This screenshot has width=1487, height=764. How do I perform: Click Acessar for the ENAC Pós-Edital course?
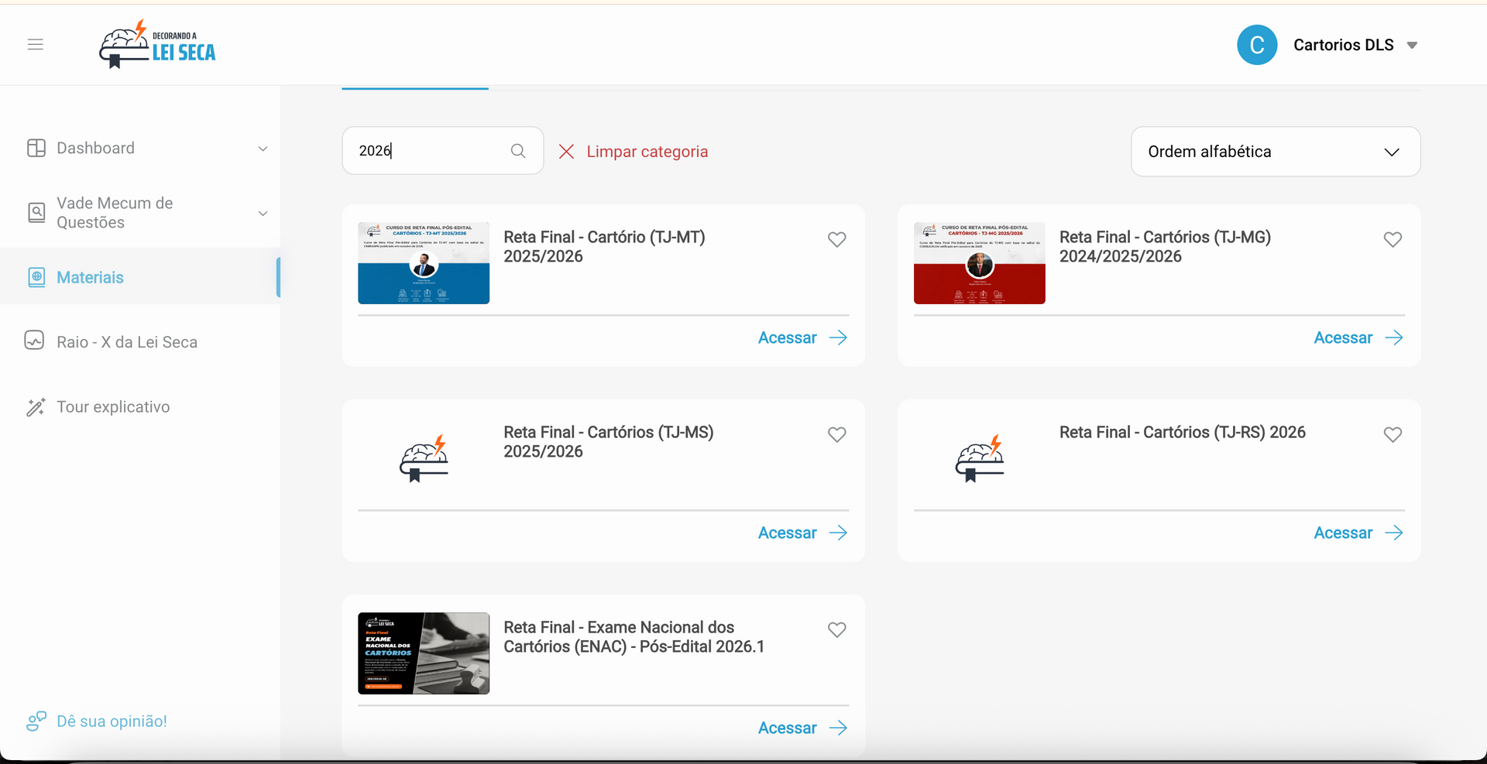(x=802, y=728)
